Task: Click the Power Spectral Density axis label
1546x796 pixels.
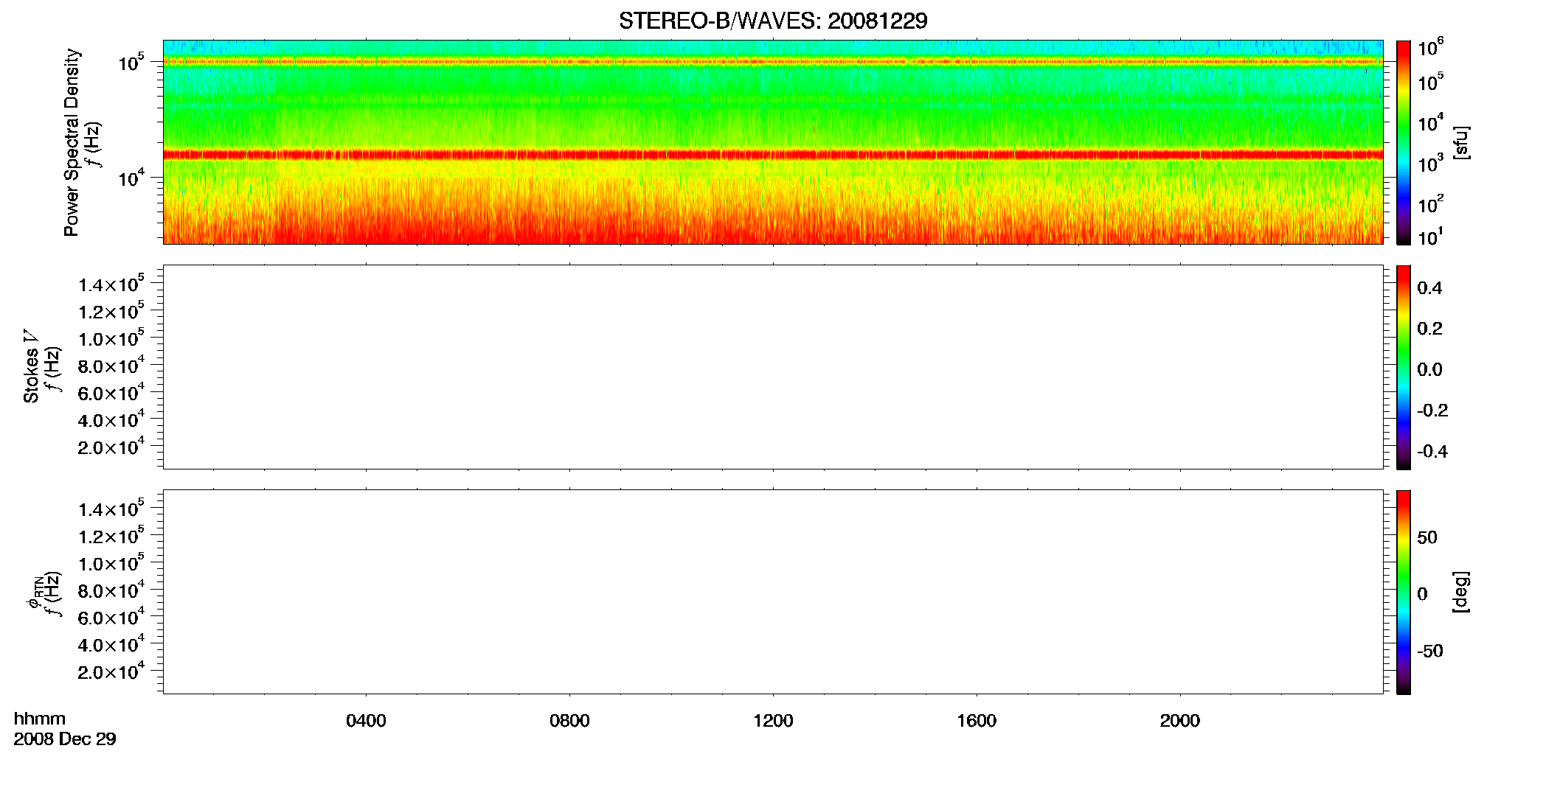Action: [x=72, y=142]
